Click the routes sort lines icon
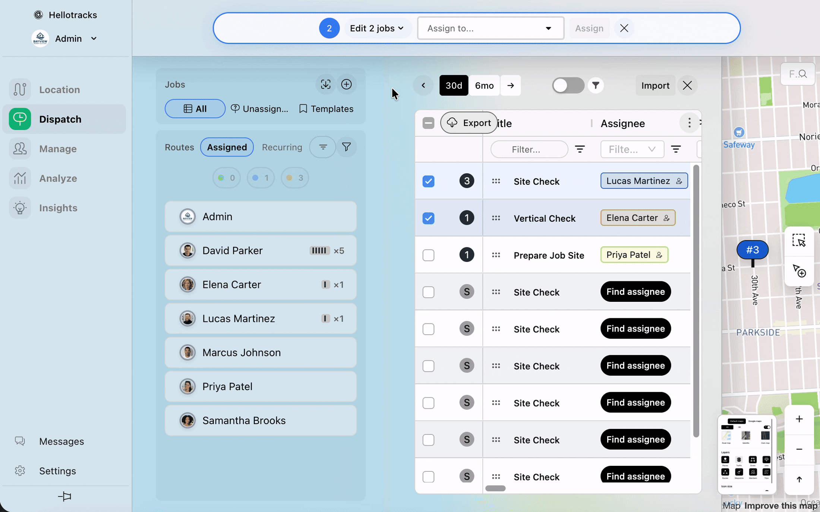 pos(323,147)
